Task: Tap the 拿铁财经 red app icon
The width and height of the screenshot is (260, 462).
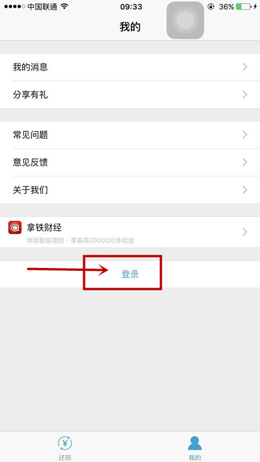Action: coord(15,228)
